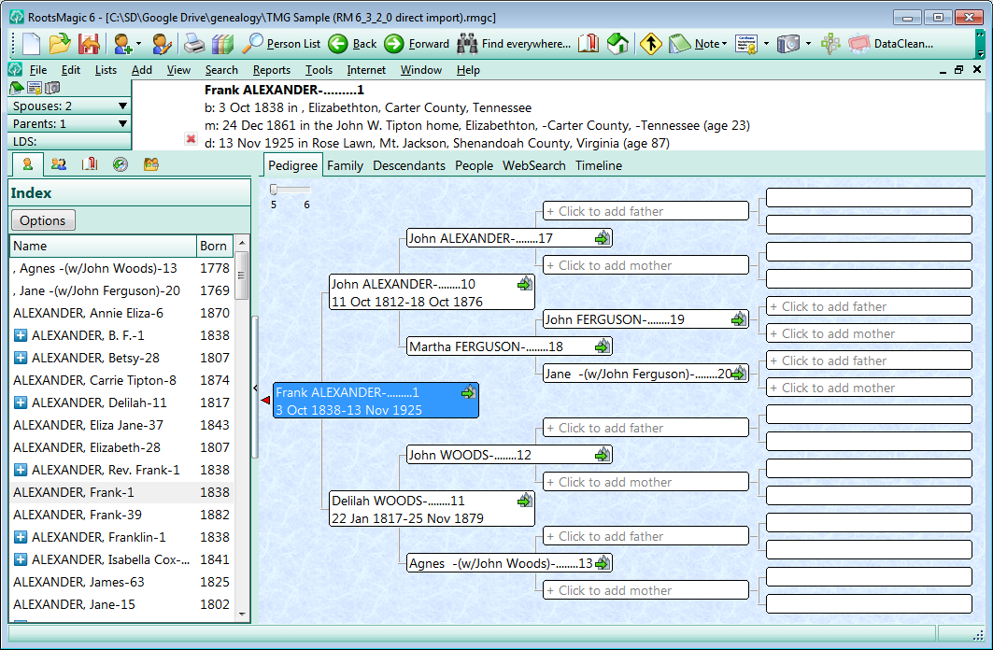Open the Note notepad icon

(679, 44)
